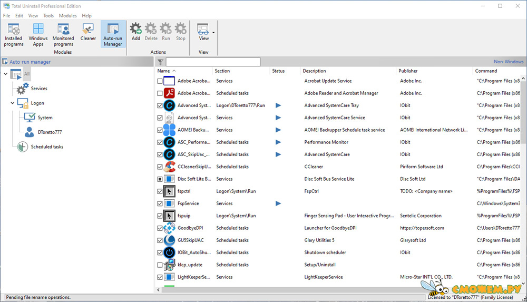Uncheck the CCleanerSkipUAC checkbox
Screen dimensions: 527x302
coord(160,167)
